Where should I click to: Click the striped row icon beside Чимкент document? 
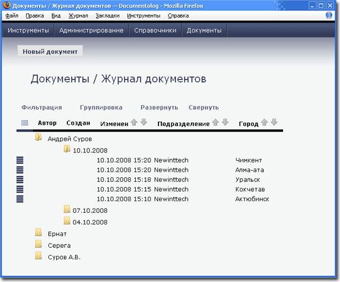tap(20, 160)
